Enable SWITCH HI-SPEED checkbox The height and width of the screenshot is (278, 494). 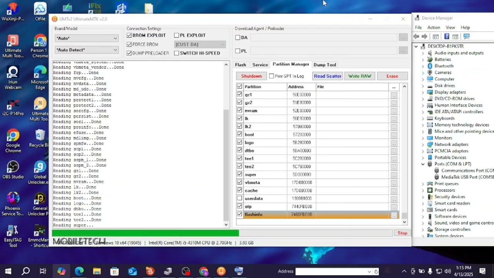[176, 53]
